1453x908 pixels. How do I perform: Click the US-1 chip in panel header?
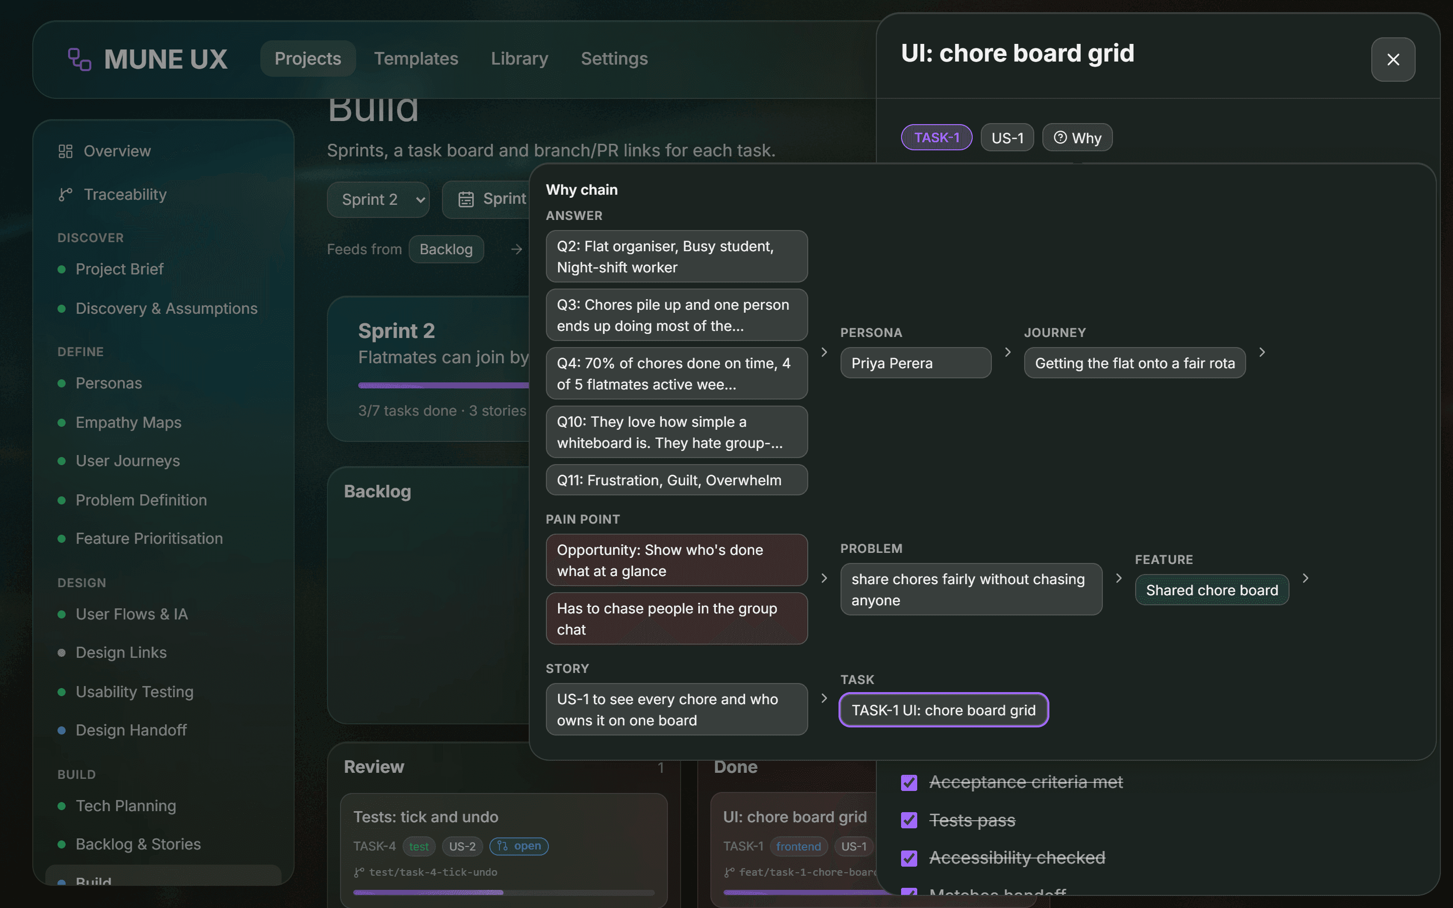(x=1007, y=138)
